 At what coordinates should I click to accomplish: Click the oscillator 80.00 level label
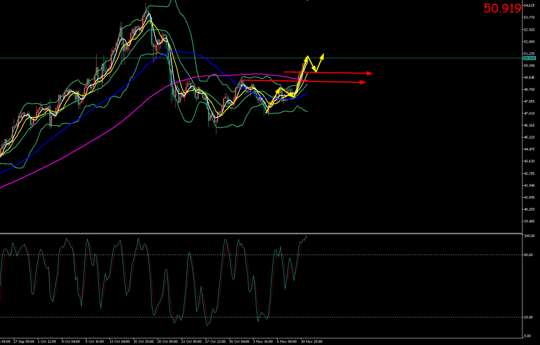point(528,255)
